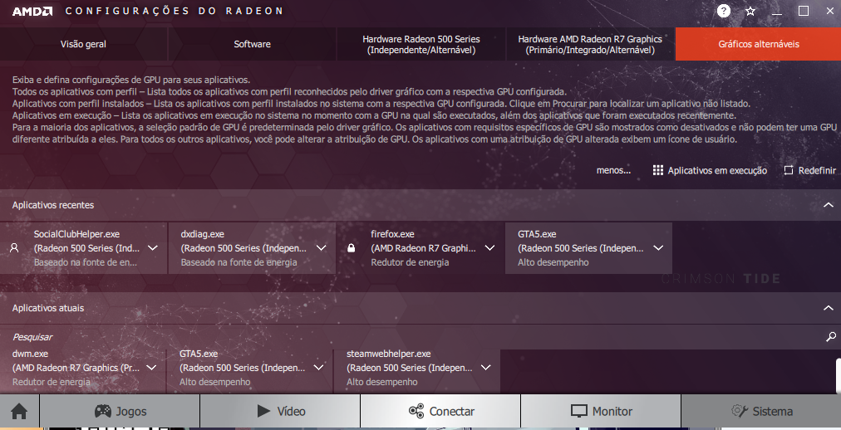Select Gráficos alternáveis tab
This screenshot has width=841, height=430.
759,44
